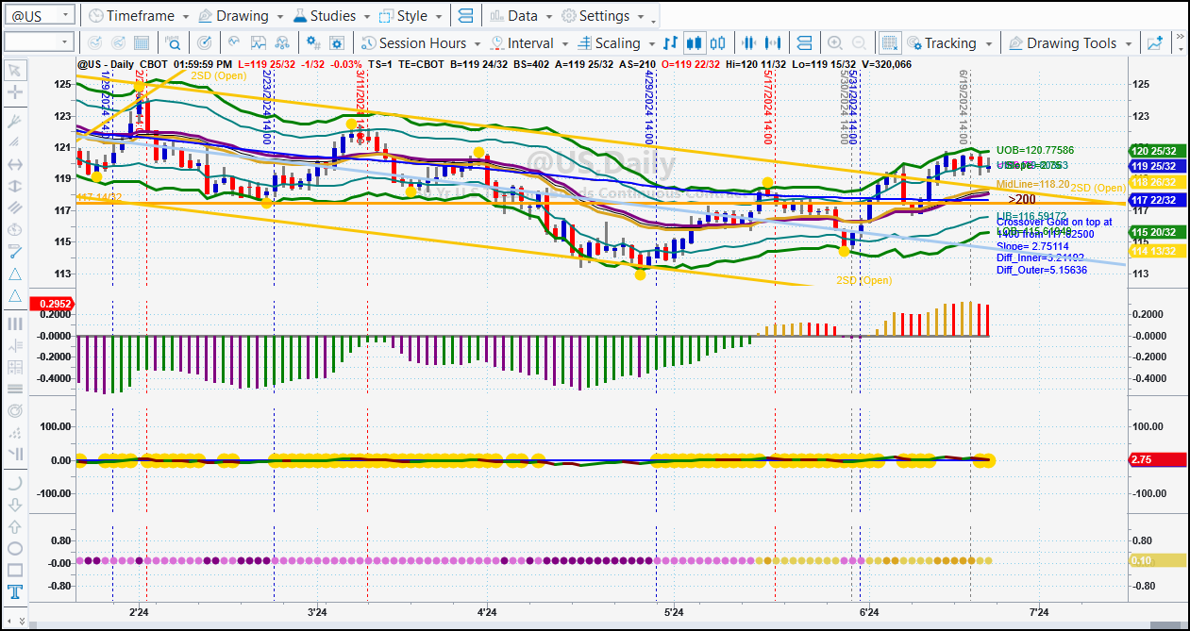Select the text annotation T tool
The width and height of the screenshot is (1190, 631).
point(15,592)
